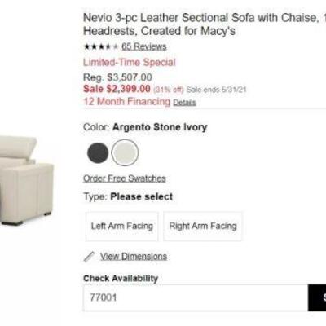The width and height of the screenshot is (326, 326).
Task: Choose the Right Arm Facing option
Action: coord(203,227)
